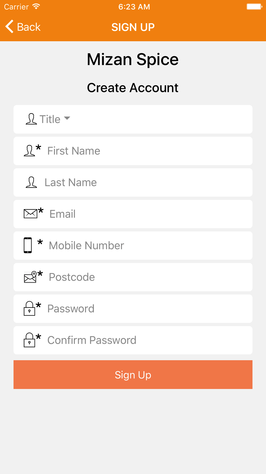Tap the location envelope icon beside Postcode
Image resolution: width=266 pixels, height=474 pixels.
point(30,277)
